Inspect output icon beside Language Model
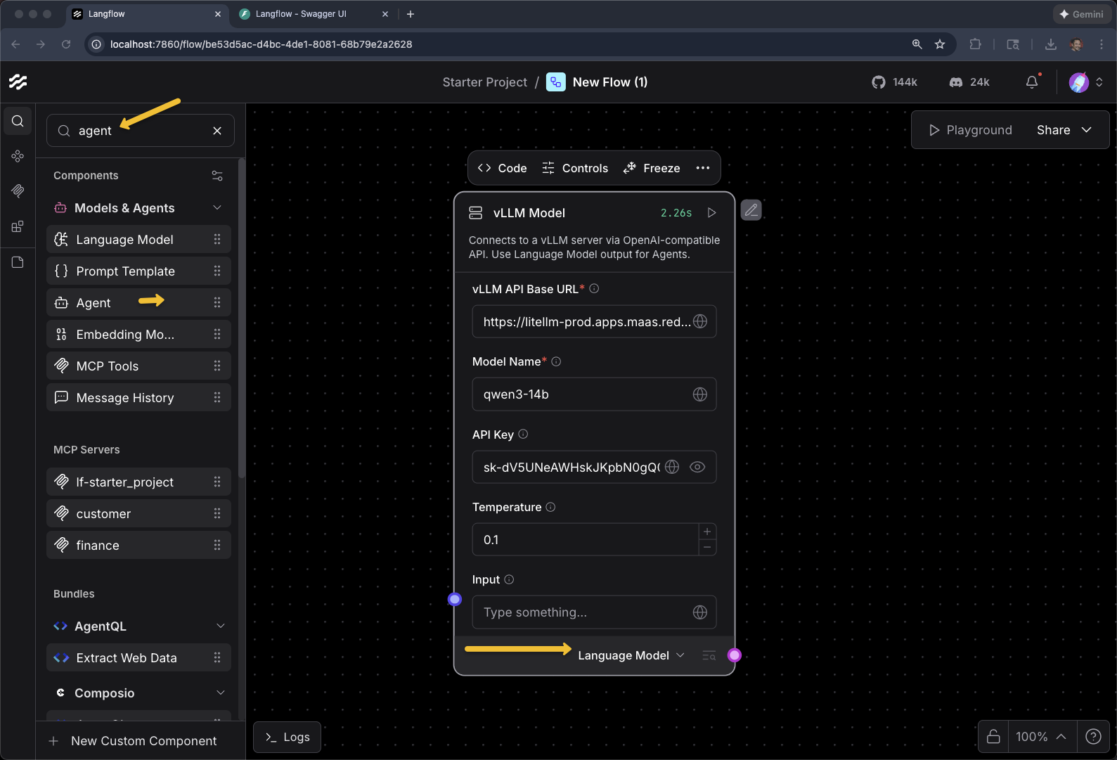The image size is (1117, 760). click(x=709, y=655)
